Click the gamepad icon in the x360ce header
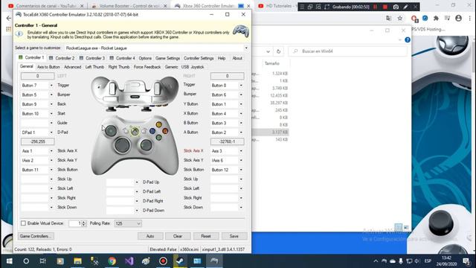The width and height of the screenshot is (476, 268). coord(241,31)
